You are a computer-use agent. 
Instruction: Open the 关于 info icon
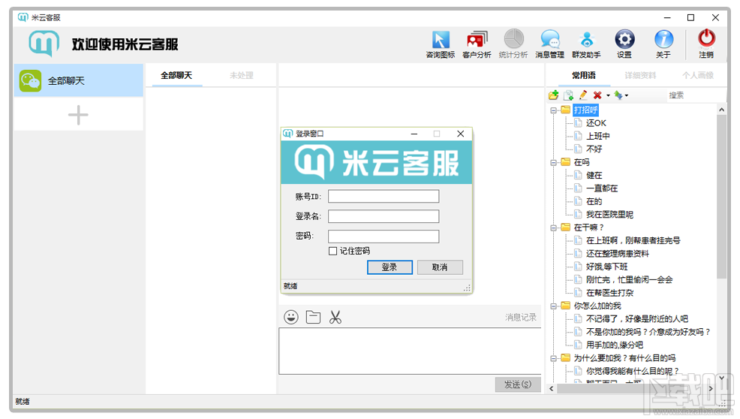click(x=663, y=44)
